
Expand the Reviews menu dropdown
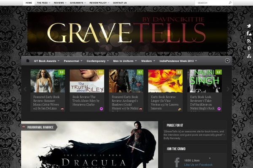(x=65, y=3)
